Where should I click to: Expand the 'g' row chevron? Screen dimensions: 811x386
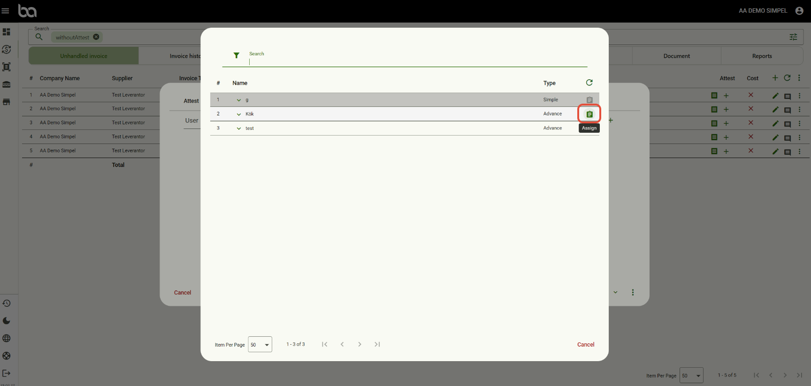point(239,100)
